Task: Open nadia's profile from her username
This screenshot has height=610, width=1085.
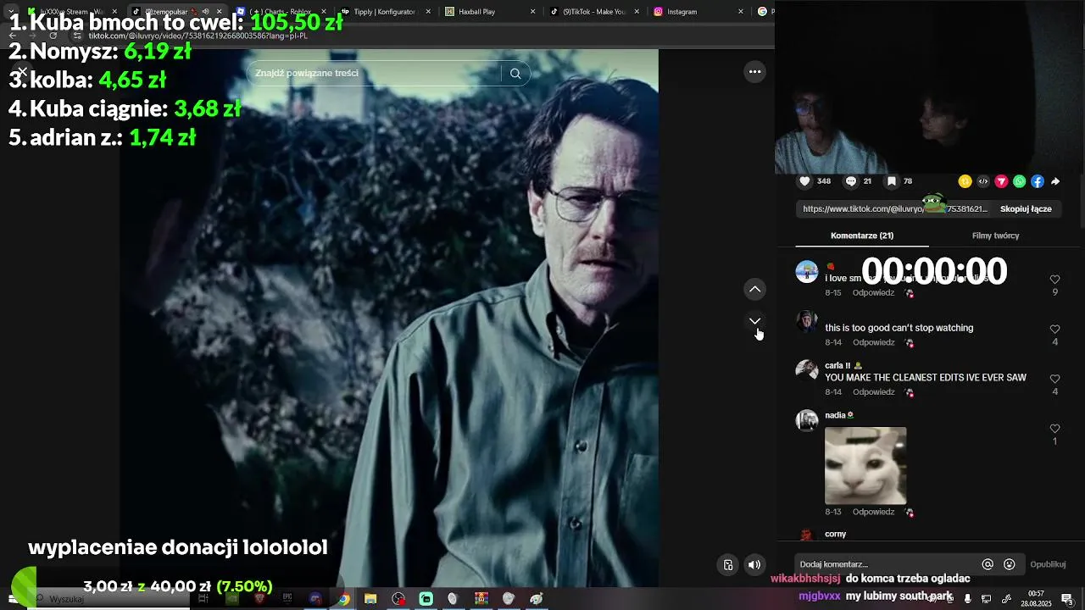Action: pyautogui.click(x=835, y=415)
